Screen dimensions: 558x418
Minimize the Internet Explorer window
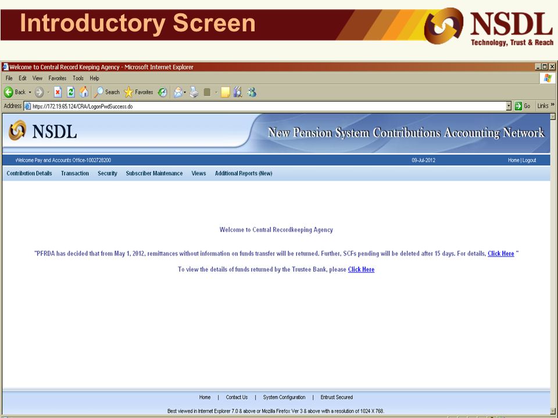point(538,67)
